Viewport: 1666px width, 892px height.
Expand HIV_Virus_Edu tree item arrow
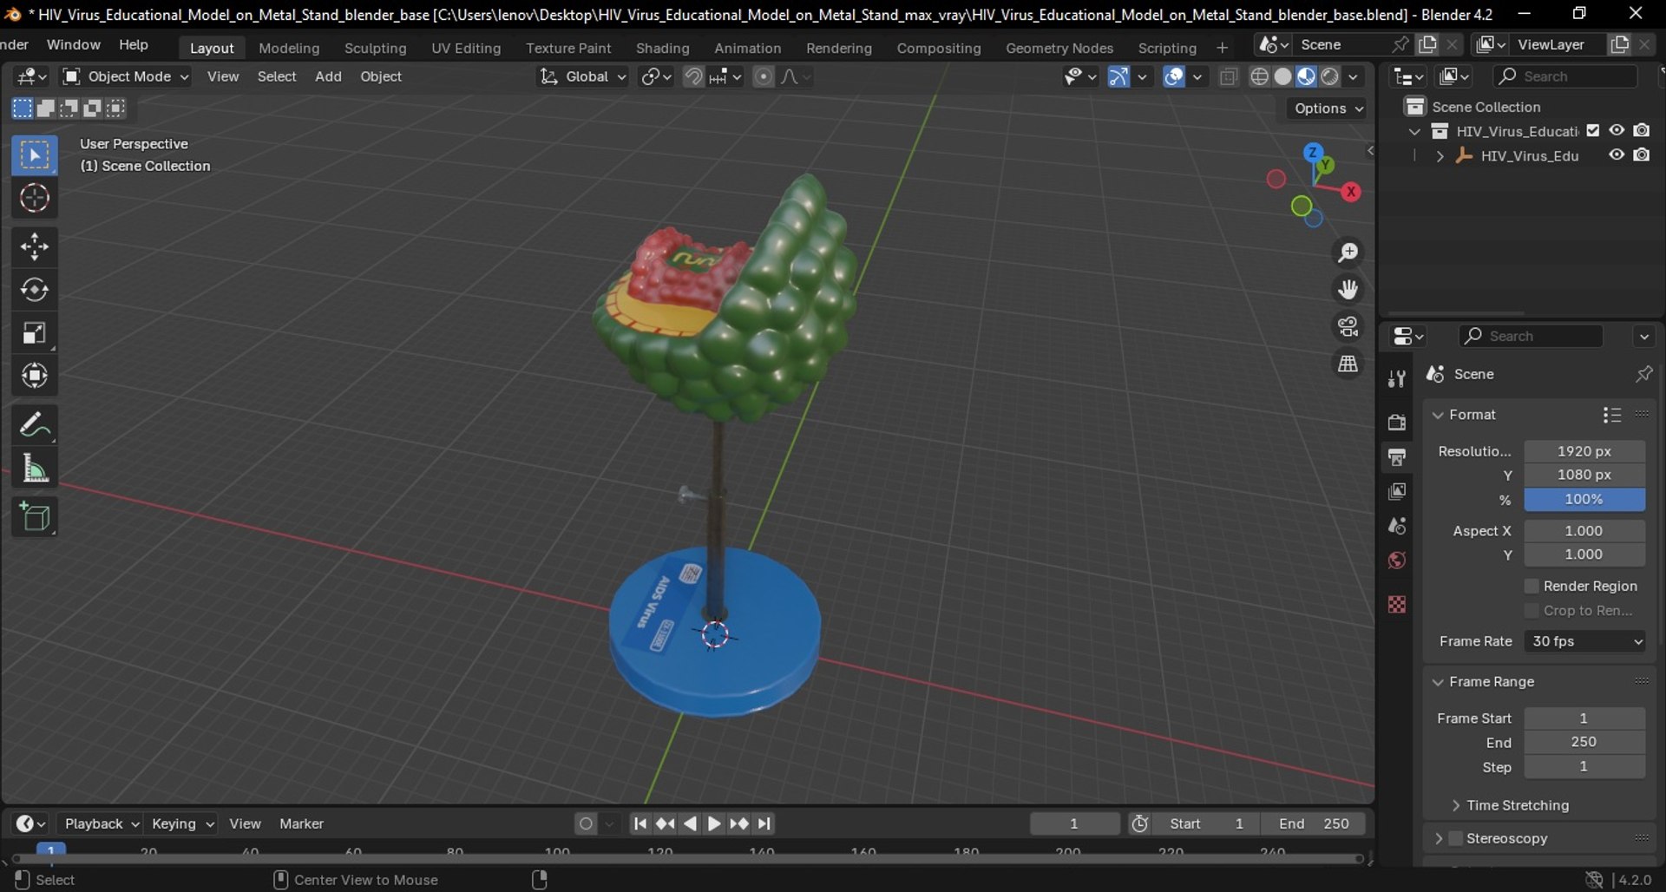pyautogui.click(x=1440, y=156)
